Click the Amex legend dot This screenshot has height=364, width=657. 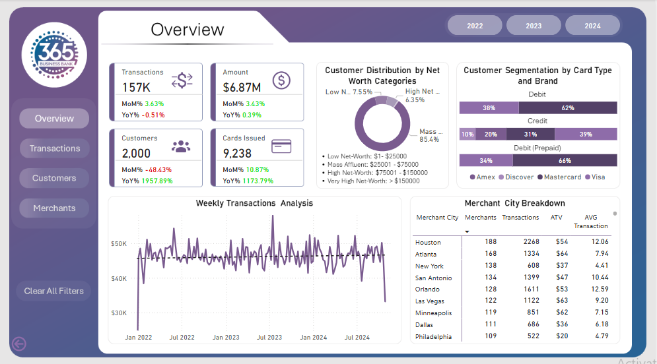472,177
